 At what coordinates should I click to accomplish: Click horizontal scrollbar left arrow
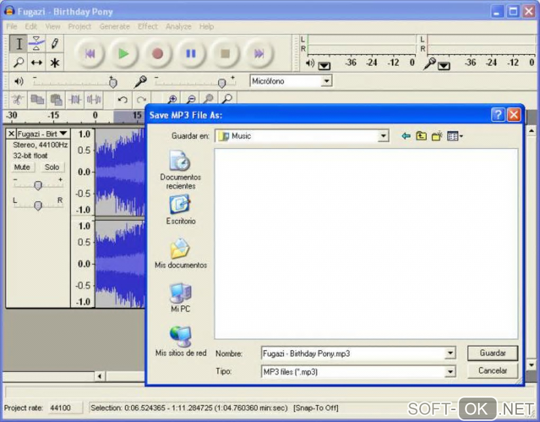tap(100, 376)
